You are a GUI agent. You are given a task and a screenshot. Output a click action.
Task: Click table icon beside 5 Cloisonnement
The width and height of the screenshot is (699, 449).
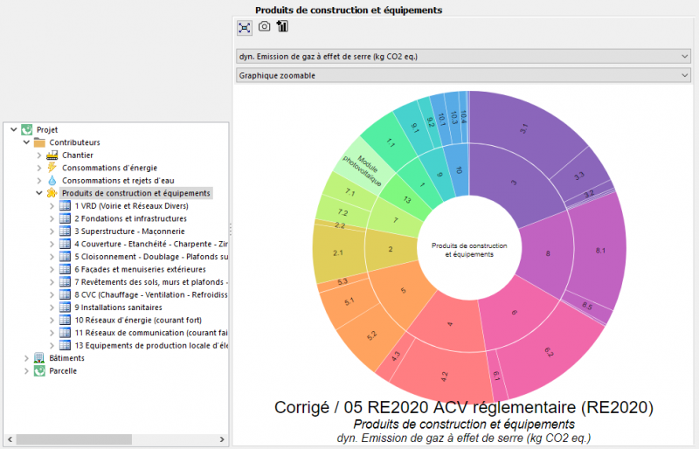tap(65, 256)
